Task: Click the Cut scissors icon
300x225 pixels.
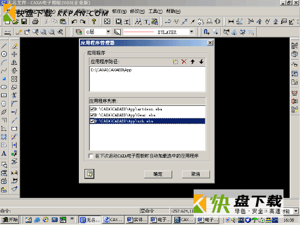Action: tap(47, 21)
